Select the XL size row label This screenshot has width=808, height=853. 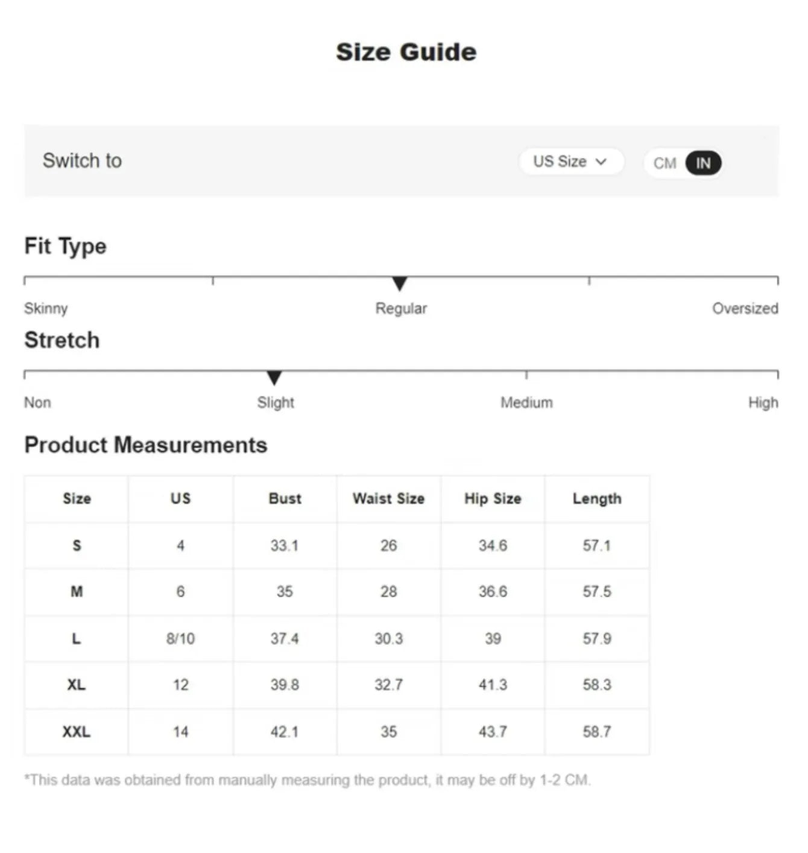[77, 685]
